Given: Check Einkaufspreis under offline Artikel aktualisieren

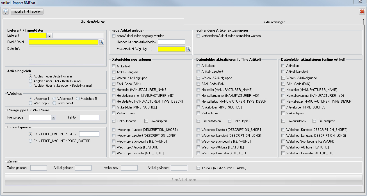Looking at the screenshot, I should 230,121.
